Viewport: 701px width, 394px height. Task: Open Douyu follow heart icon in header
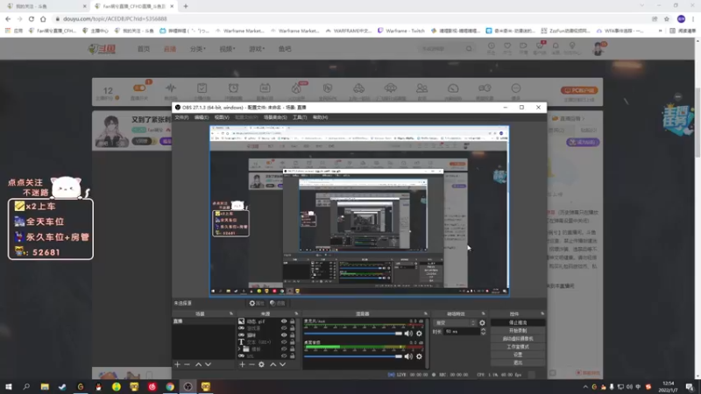507,47
